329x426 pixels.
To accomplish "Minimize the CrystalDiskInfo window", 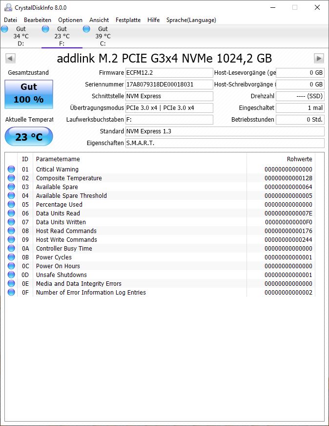I will coord(273,8).
